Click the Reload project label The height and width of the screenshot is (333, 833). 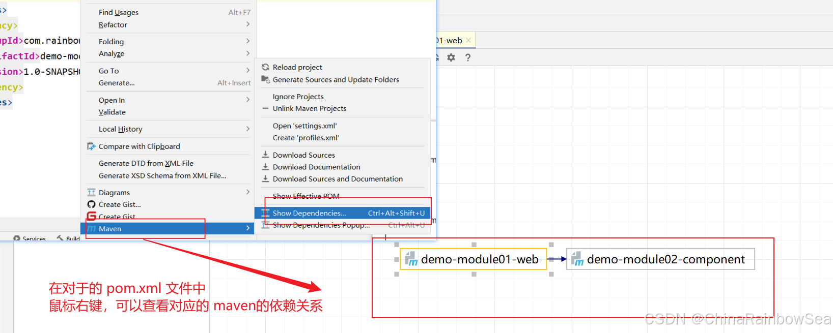[x=297, y=67]
